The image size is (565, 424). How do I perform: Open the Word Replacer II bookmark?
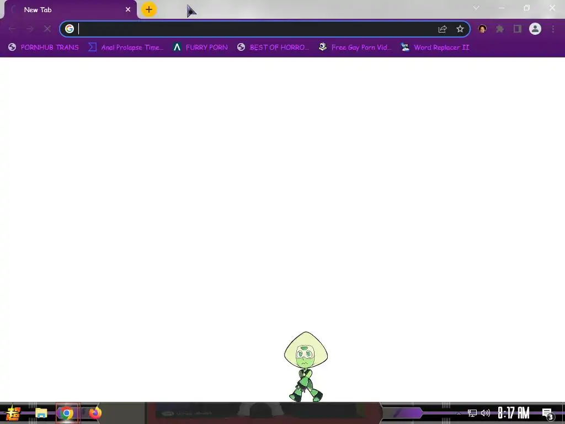point(435,47)
